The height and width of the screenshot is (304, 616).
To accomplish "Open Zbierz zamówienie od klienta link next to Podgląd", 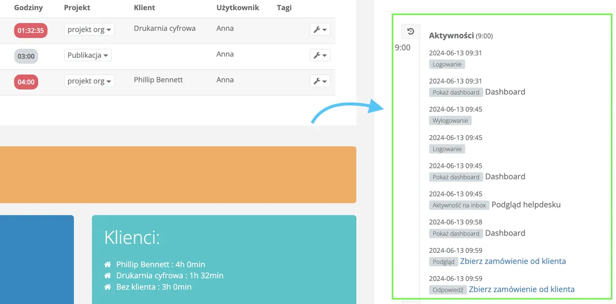I will (513, 261).
